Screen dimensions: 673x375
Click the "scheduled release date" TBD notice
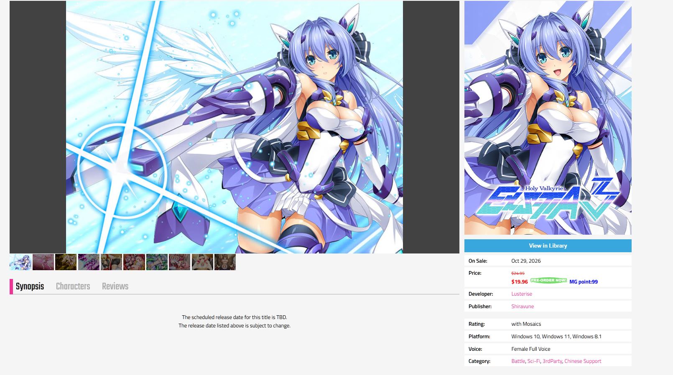click(234, 317)
